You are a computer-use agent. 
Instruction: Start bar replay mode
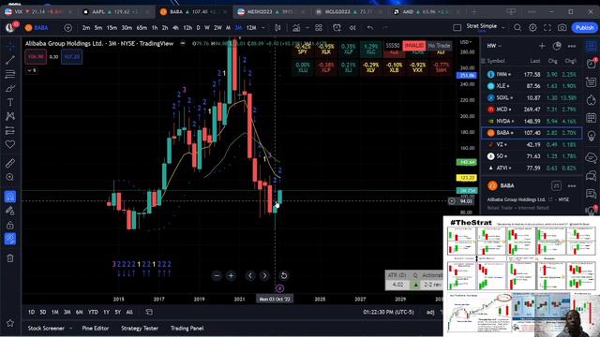[352, 27]
